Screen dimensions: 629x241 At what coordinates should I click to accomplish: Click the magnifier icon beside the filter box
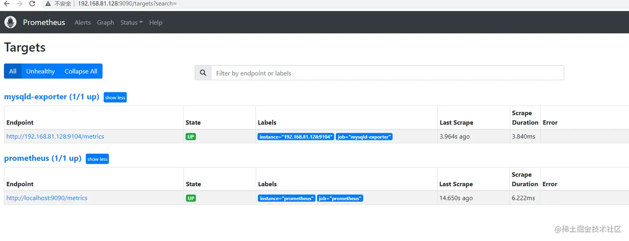(203, 73)
